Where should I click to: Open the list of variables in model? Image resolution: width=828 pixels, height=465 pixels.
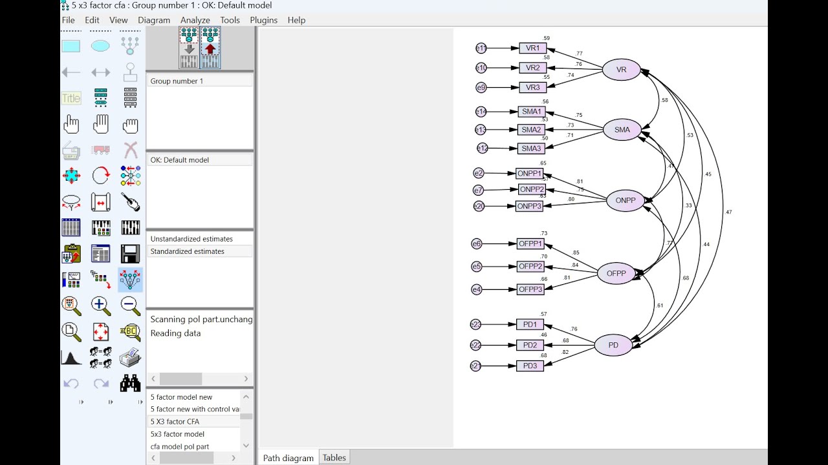coord(100,98)
